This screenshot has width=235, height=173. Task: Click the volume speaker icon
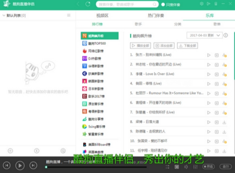point(186,167)
